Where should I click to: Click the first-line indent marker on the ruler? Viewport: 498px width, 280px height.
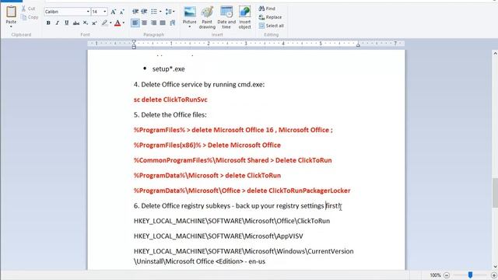tap(134, 41)
